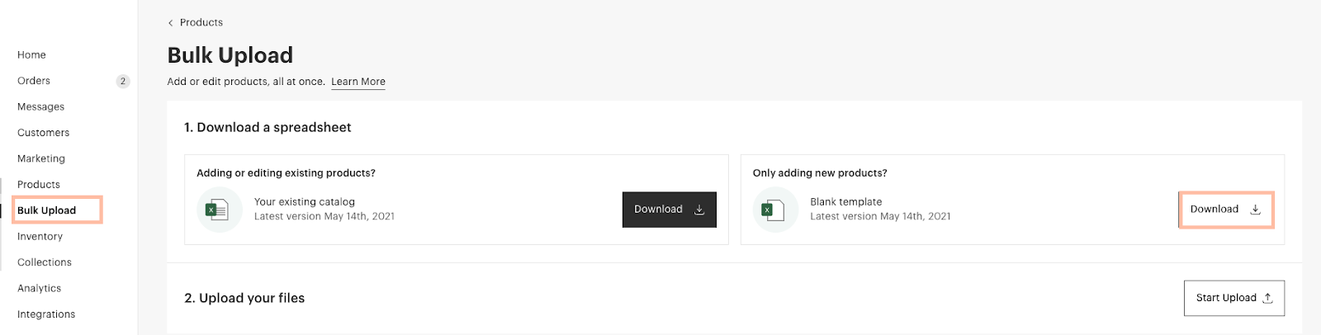Select Bulk Upload in the sidebar
The height and width of the screenshot is (335, 1321).
tap(47, 210)
